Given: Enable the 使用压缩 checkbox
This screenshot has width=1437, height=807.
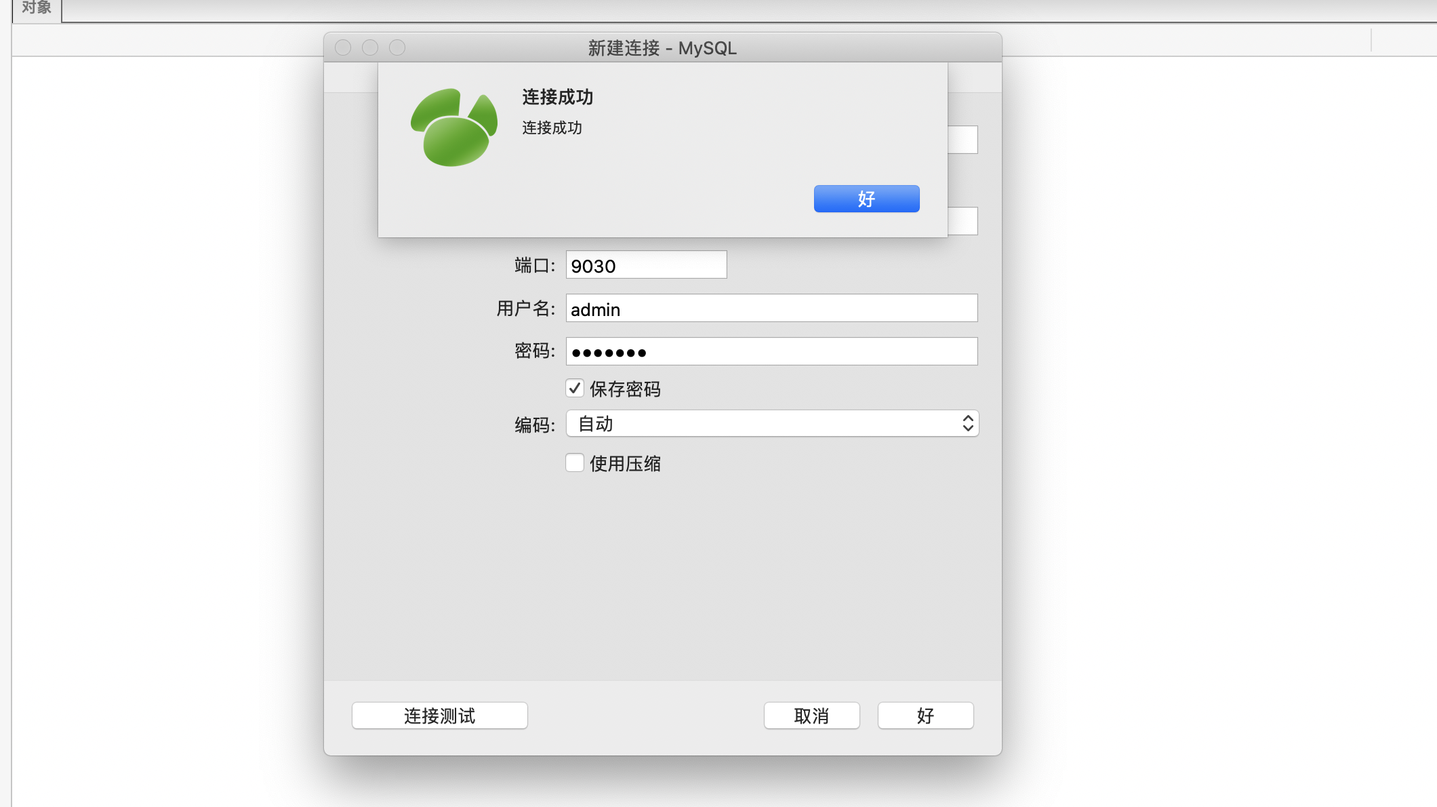Looking at the screenshot, I should click(x=575, y=462).
